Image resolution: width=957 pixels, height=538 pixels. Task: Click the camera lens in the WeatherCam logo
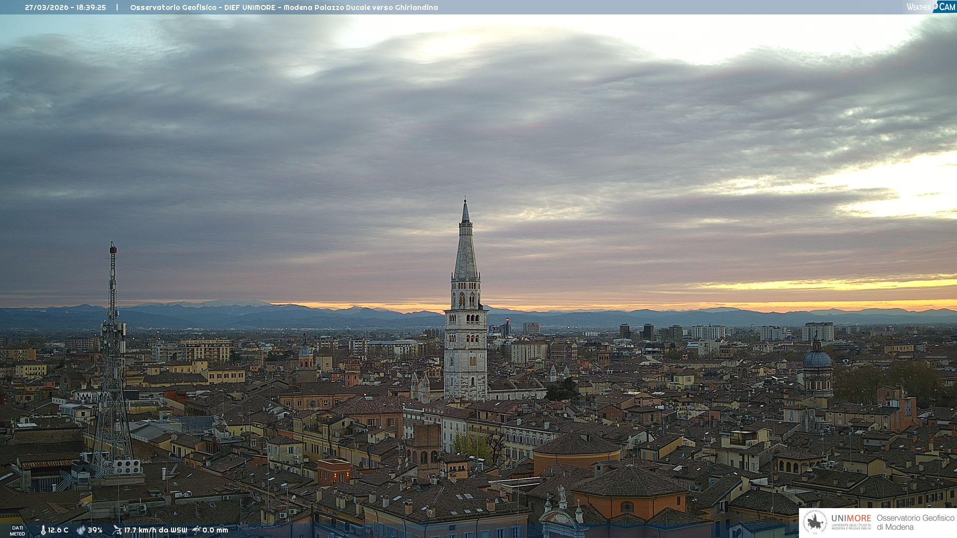(936, 5)
